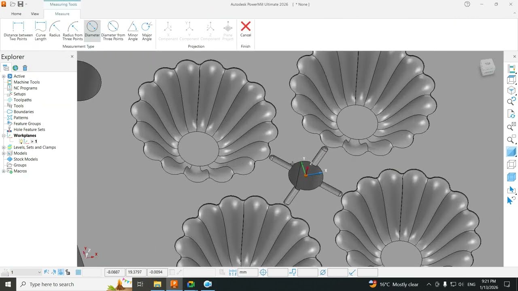Click the refresh view document icon
The image size is (518, 291).
point(512,114)
